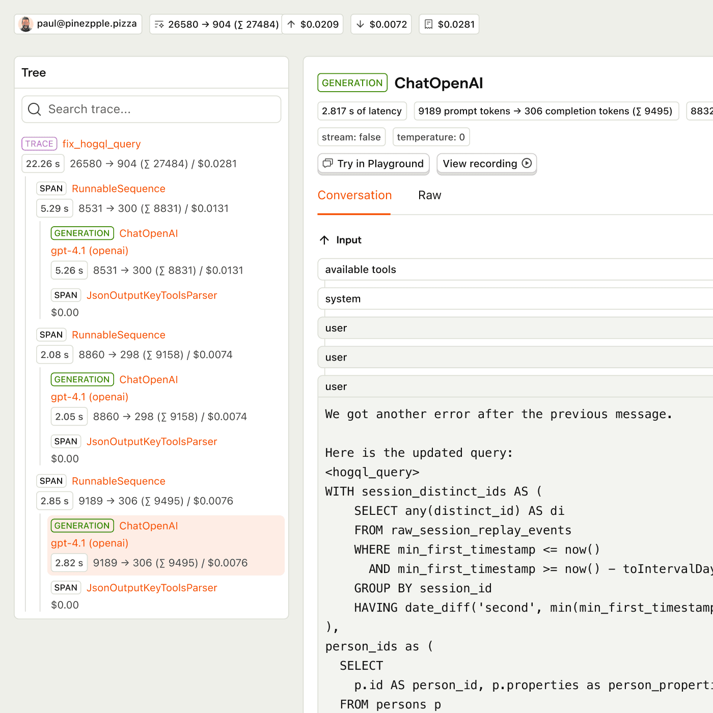Click the purple TRACE badge
713x713 pixels.
pos(39,144)
